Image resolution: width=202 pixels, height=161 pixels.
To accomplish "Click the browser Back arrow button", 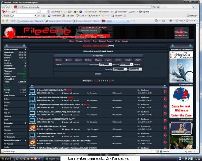I will [x=4, y=7].
